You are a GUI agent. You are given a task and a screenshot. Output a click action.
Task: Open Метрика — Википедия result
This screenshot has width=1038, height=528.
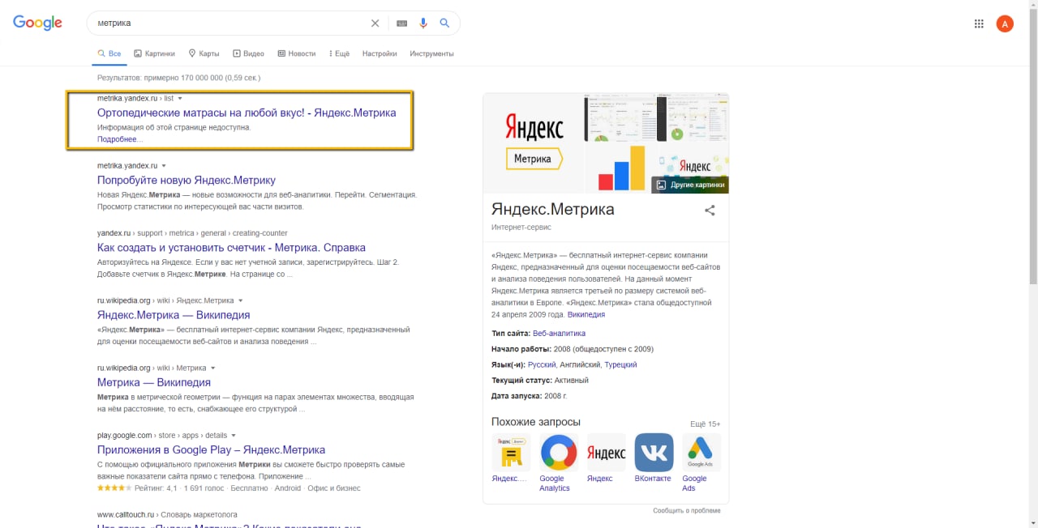click(154, 382)
